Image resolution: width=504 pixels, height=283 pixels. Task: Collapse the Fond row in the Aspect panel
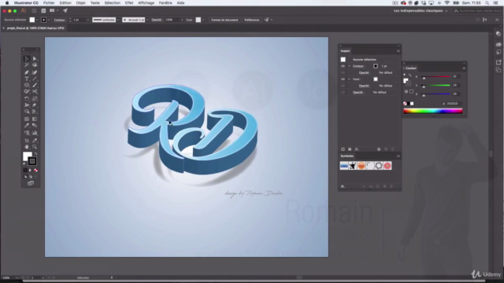click(x=349, y=79)
